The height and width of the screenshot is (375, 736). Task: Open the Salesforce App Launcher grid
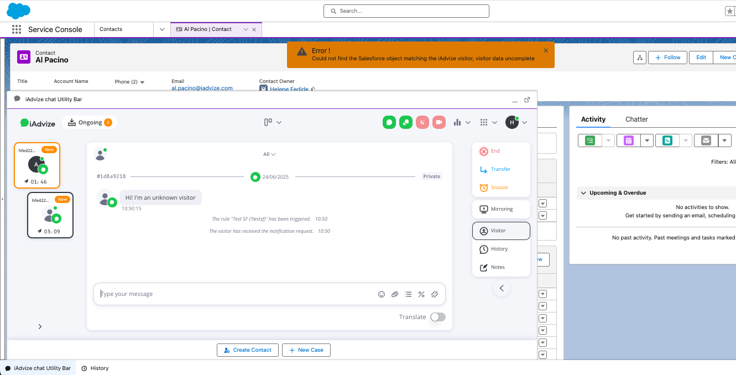point(16,29)
